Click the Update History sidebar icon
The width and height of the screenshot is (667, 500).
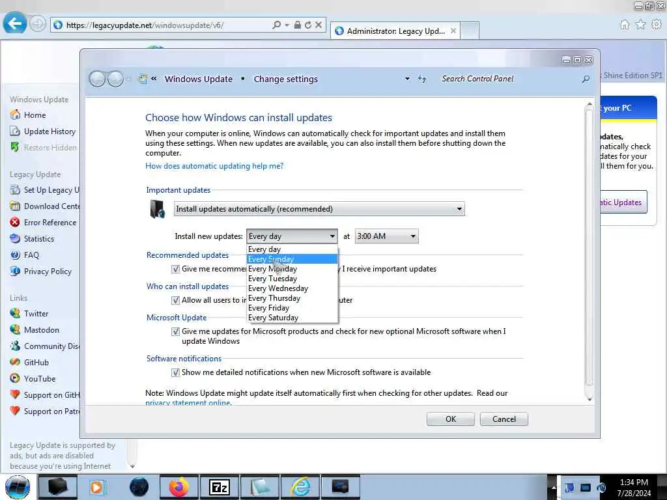15,132
